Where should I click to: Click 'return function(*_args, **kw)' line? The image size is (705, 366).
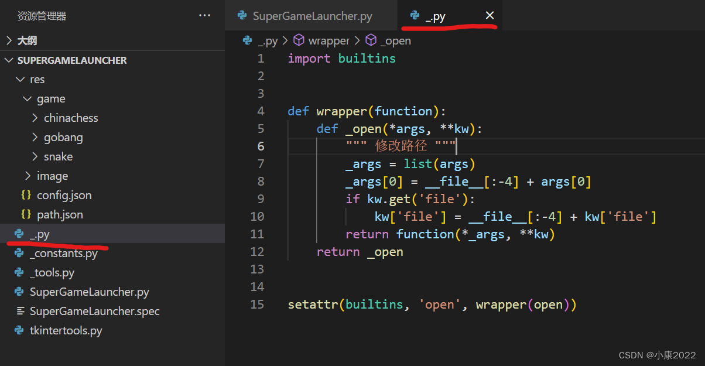coord(450,234)
